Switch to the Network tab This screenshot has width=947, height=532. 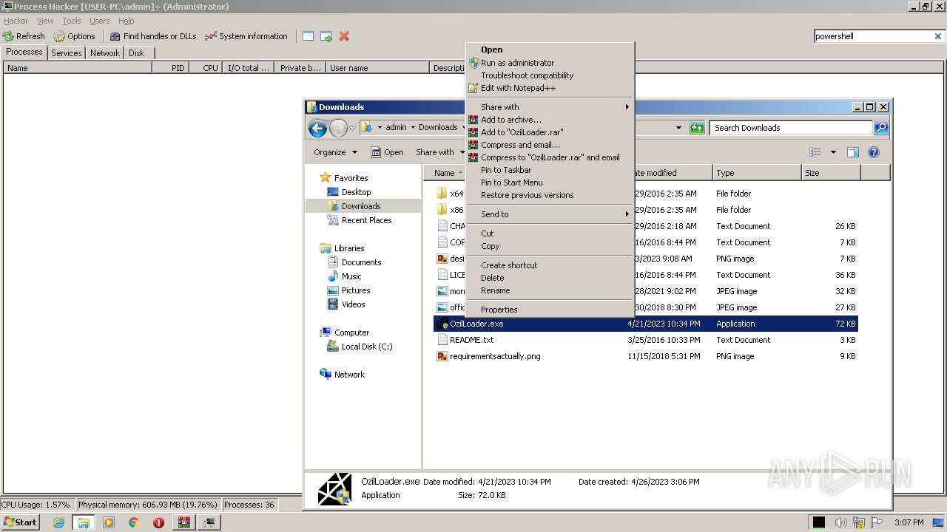point(105,53)
